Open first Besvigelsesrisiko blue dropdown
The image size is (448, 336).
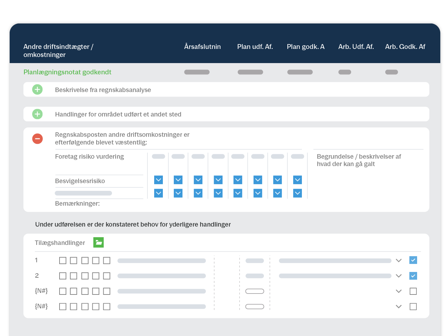pos(158,180)
